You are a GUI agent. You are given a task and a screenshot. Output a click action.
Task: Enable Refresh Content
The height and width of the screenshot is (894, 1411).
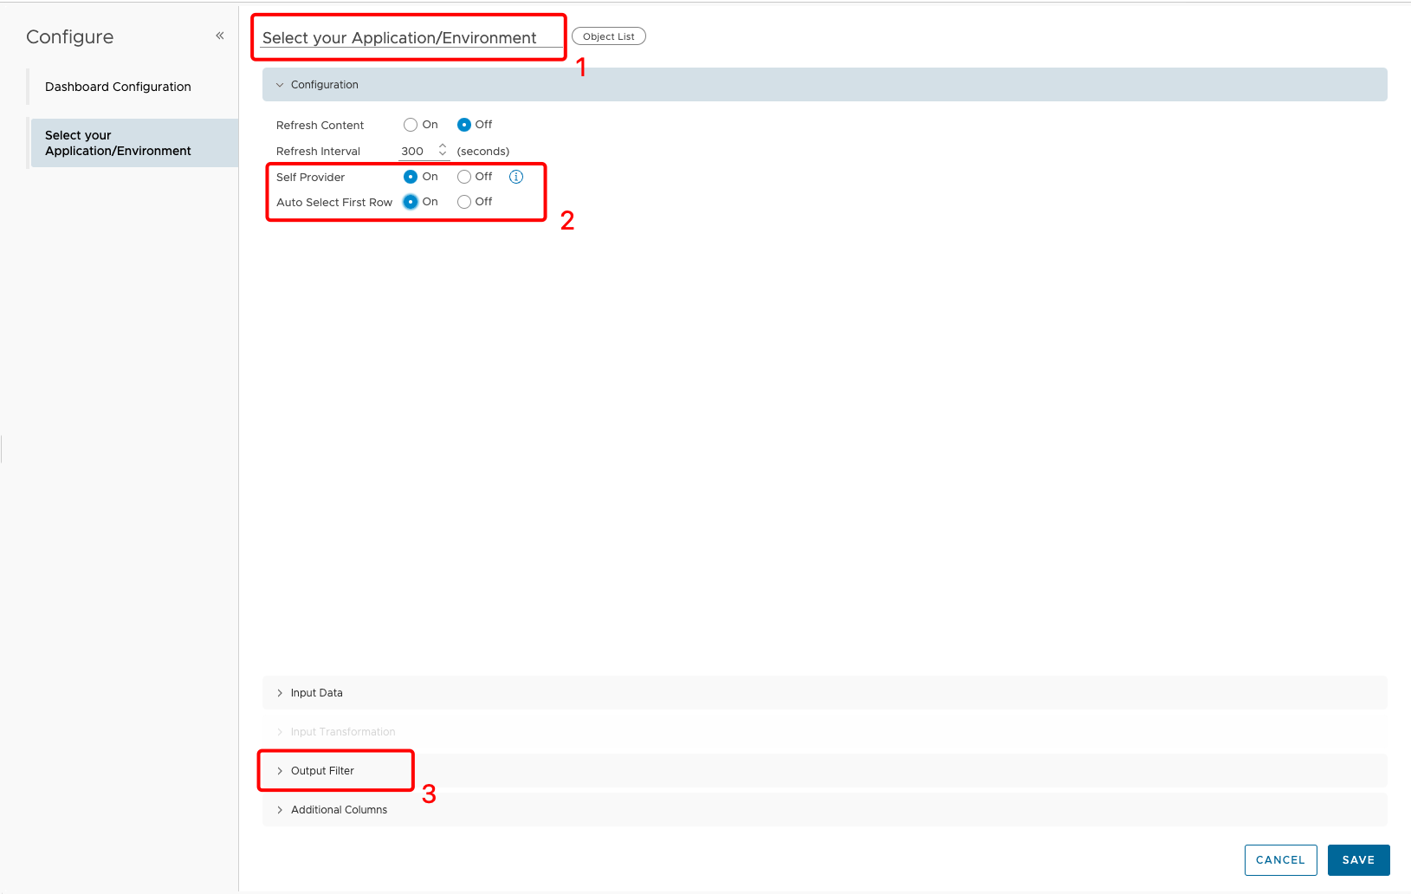tap(410, 124)
